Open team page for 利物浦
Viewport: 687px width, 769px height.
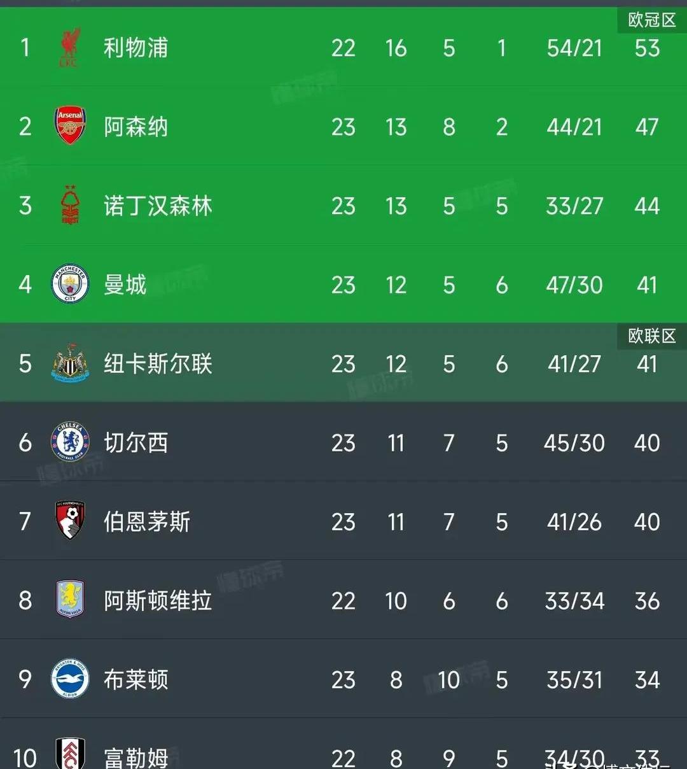pyautogui.click(x=136, y=48)
